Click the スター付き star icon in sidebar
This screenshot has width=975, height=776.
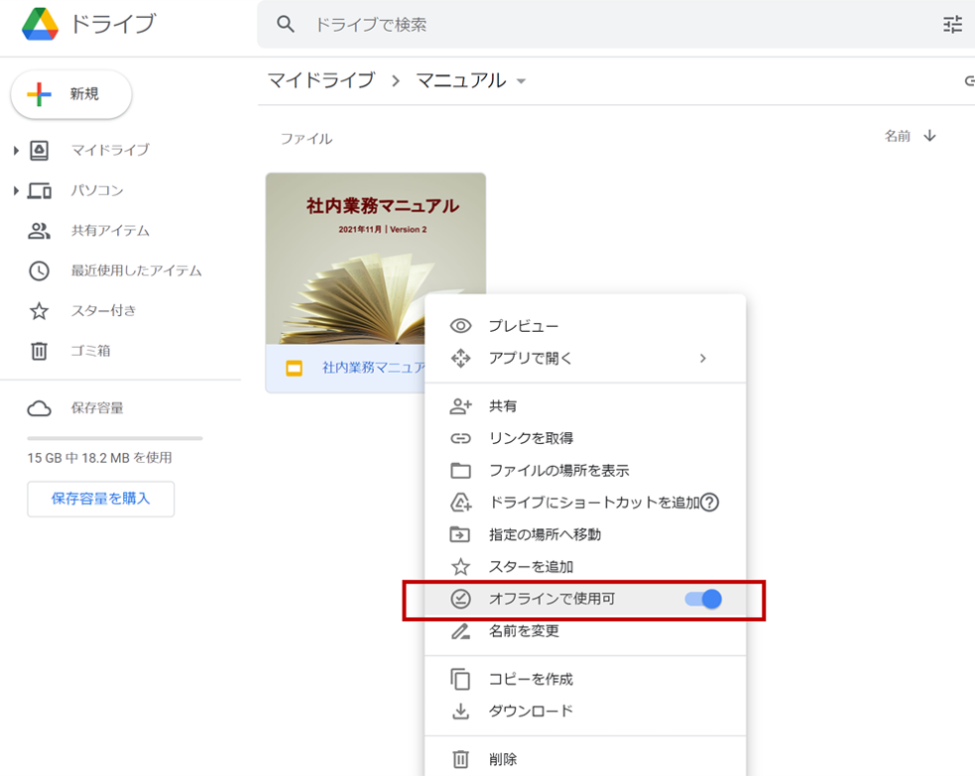click(x=39, y=310)
